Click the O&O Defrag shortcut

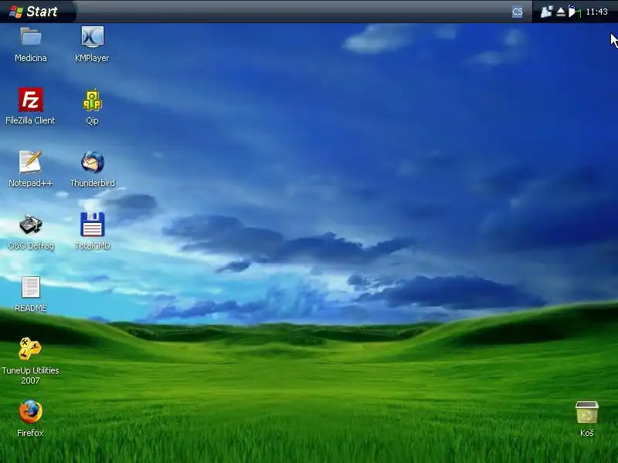click(31, 225)
